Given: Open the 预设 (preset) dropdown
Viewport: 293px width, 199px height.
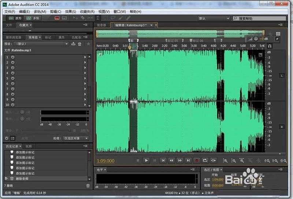Looking at the screenshot, I should coord(41,44).
